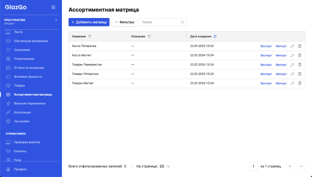Click the people icon beside Клиенты

coord(8,151)
